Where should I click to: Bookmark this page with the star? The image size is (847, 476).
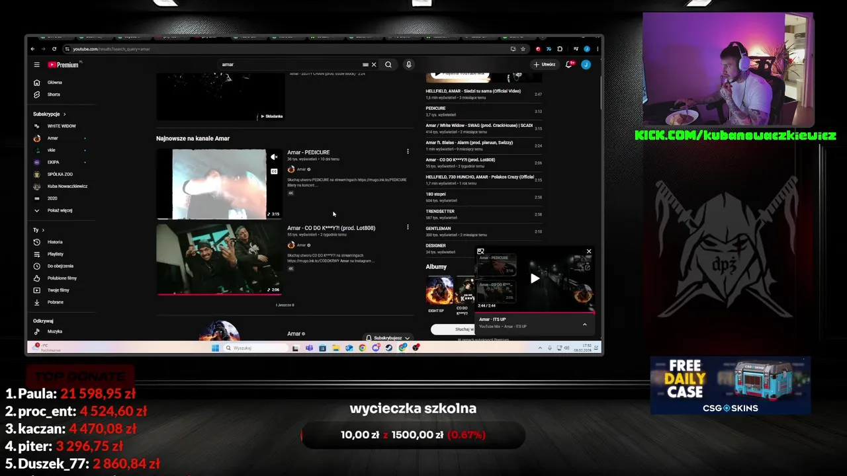(x=523, y=49)
